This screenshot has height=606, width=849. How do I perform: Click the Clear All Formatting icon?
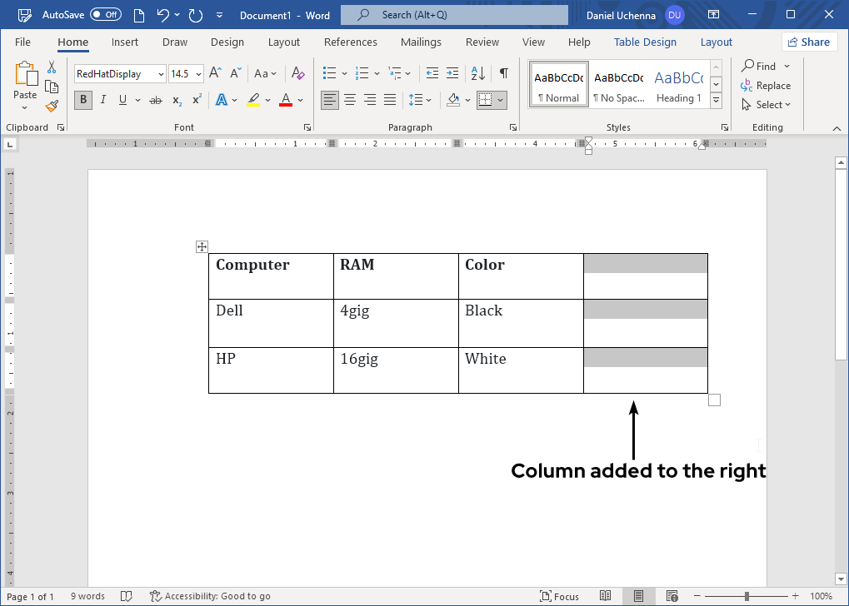click(x=298, y=74)
